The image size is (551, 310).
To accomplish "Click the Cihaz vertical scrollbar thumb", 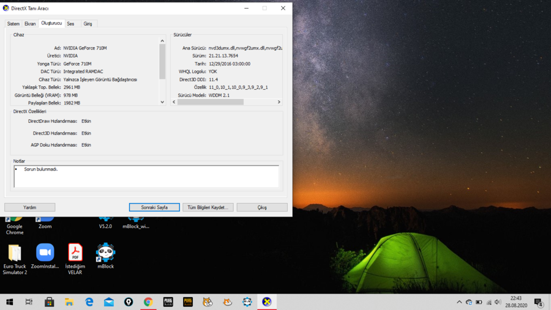I will click(x=162, y=61).
